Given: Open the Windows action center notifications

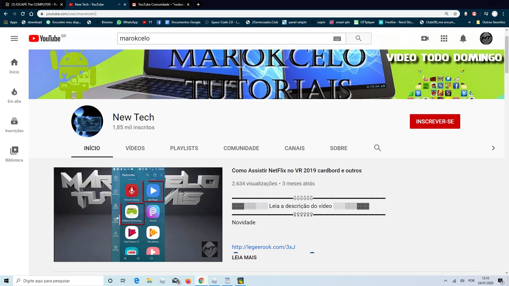Looking at the screenshot, I should pyautogui.click(x=501, y=281).
